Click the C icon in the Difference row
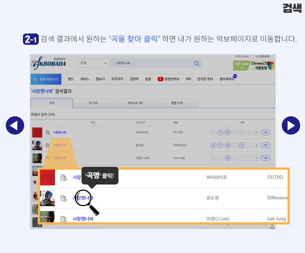This screenshot has width=305, height=253. [249, 145]
